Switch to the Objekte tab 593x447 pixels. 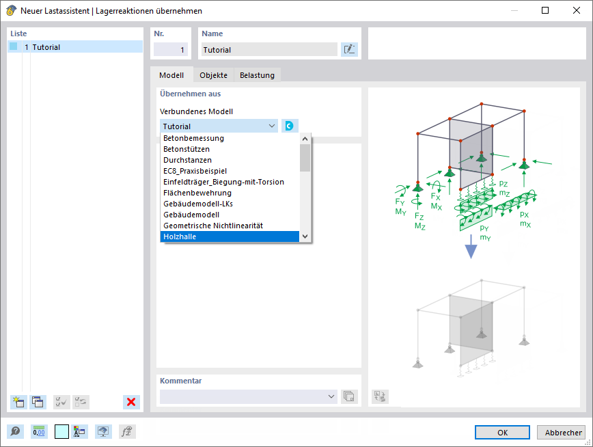(x=214, y=75)
